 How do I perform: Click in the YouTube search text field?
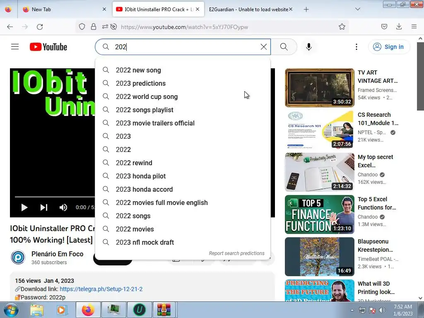tap(187, 47)
